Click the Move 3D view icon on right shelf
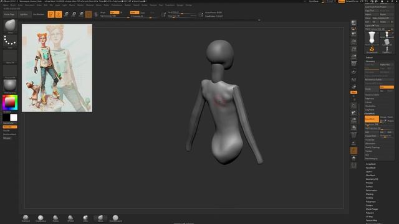399x224 pixels. tap(353, 113)
